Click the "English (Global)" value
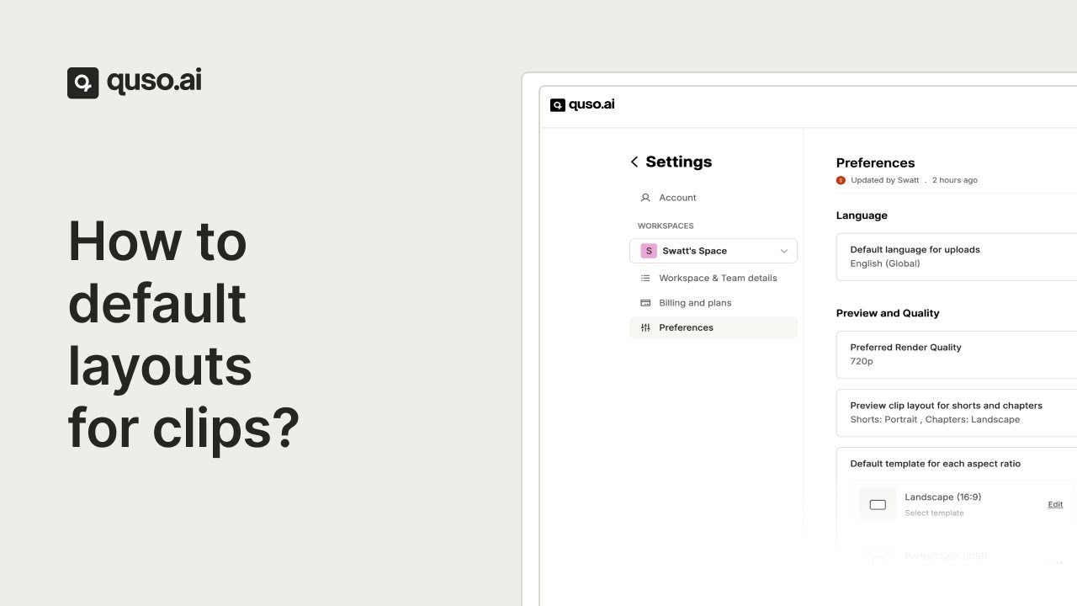The height and width of the screenshot is (606, 1077). pyautogui.click(x=885, y=263)
